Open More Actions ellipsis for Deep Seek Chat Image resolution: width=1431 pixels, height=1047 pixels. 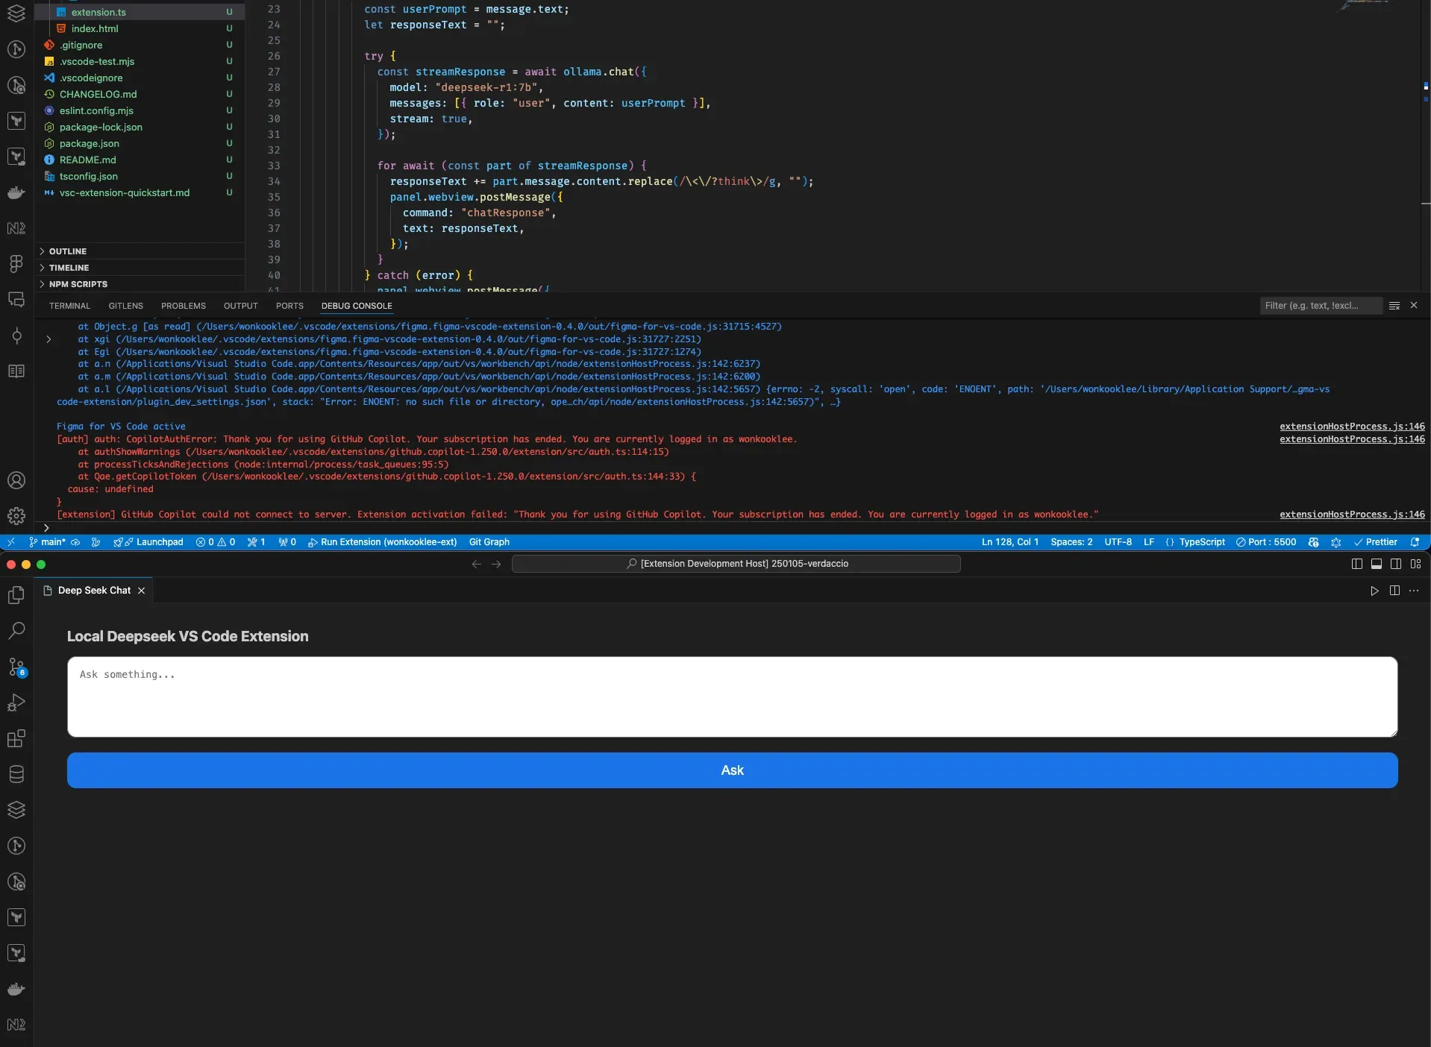pos(1414,591)
